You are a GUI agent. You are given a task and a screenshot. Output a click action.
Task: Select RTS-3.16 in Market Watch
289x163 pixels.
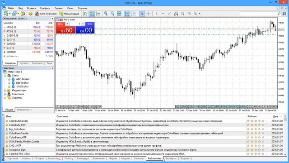point(28,31)
